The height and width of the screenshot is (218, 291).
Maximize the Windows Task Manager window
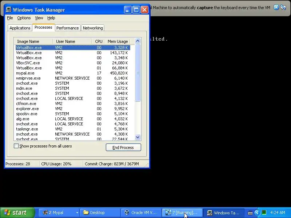tap(136, 10)
